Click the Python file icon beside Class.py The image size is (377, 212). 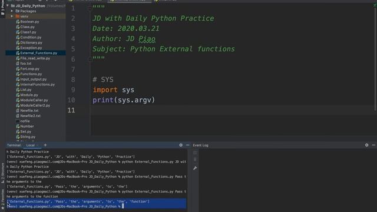click(18, 27)
